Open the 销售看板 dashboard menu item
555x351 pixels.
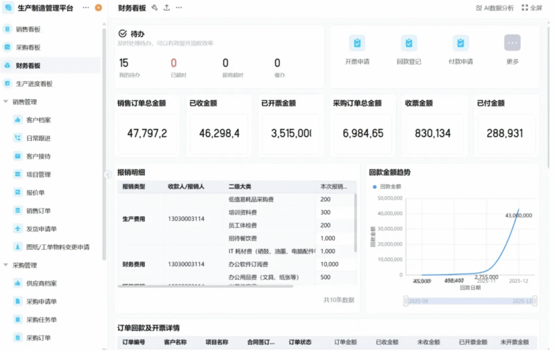click(x=28, y=29)
